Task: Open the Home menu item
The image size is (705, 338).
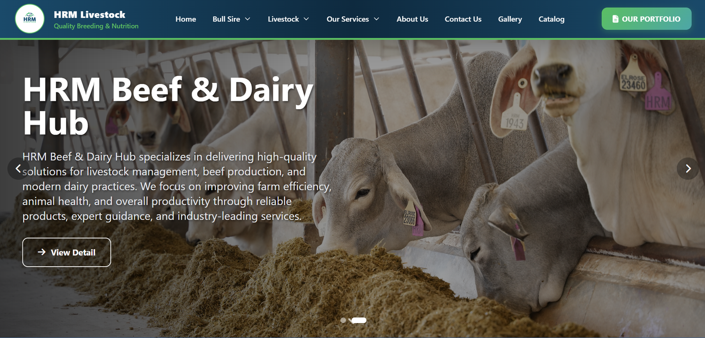Action: [x=186, y=19]
